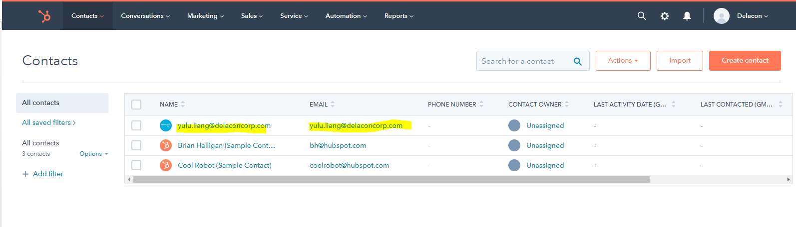This screenshot has height=227, width=796.
Task: Click Unassigned owner for yulu.liang
Action: click(545, 125)
